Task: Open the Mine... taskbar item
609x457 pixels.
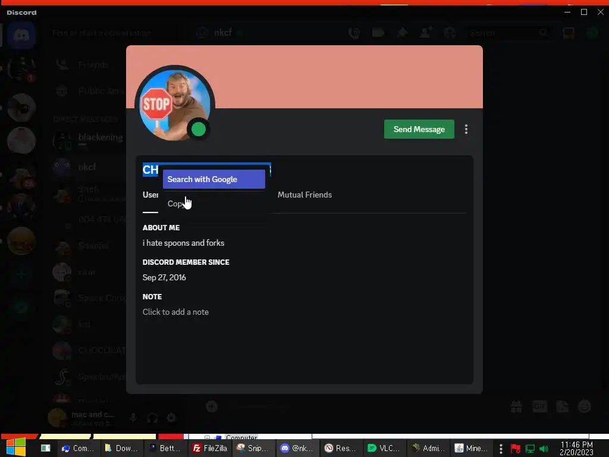Action: pos(472,448)
